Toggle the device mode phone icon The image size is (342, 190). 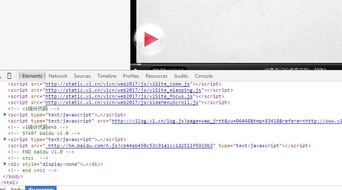coord(9,76)
